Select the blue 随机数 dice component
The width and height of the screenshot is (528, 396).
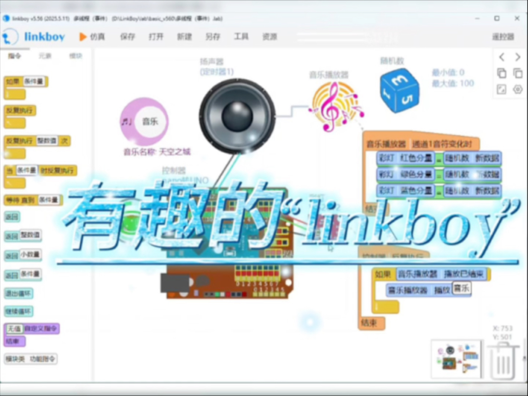[x=400, y=90]
